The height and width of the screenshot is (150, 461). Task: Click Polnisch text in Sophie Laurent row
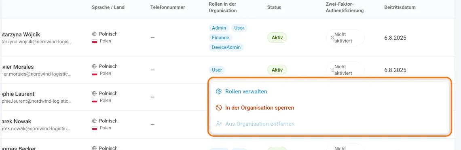pos(108,93)
